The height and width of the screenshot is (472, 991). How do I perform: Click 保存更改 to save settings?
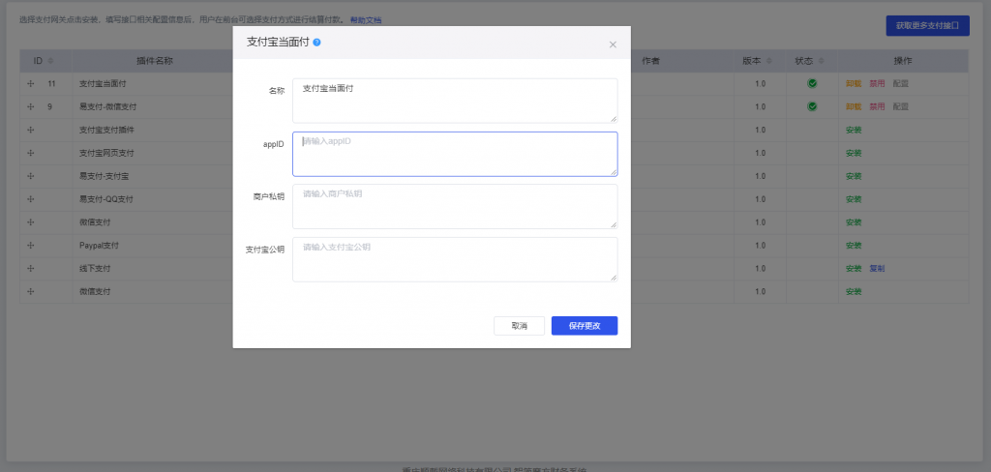point(585,326)
